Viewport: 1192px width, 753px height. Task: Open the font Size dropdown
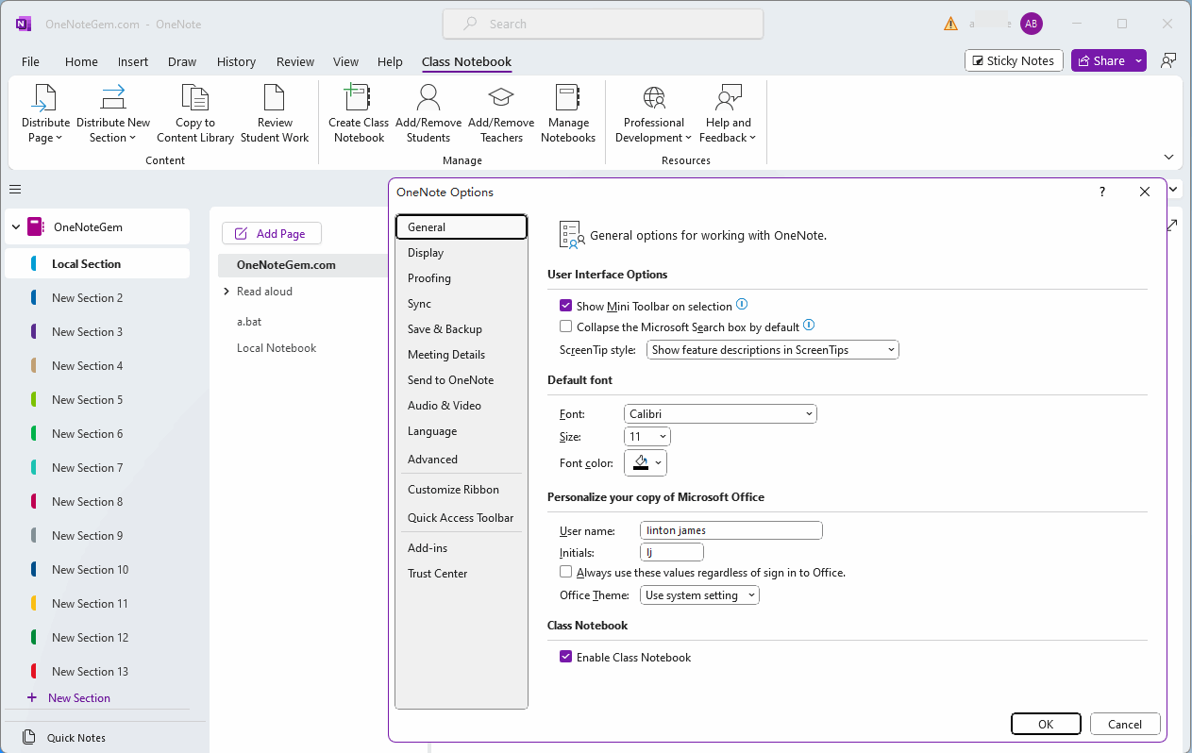pos(647,437)
